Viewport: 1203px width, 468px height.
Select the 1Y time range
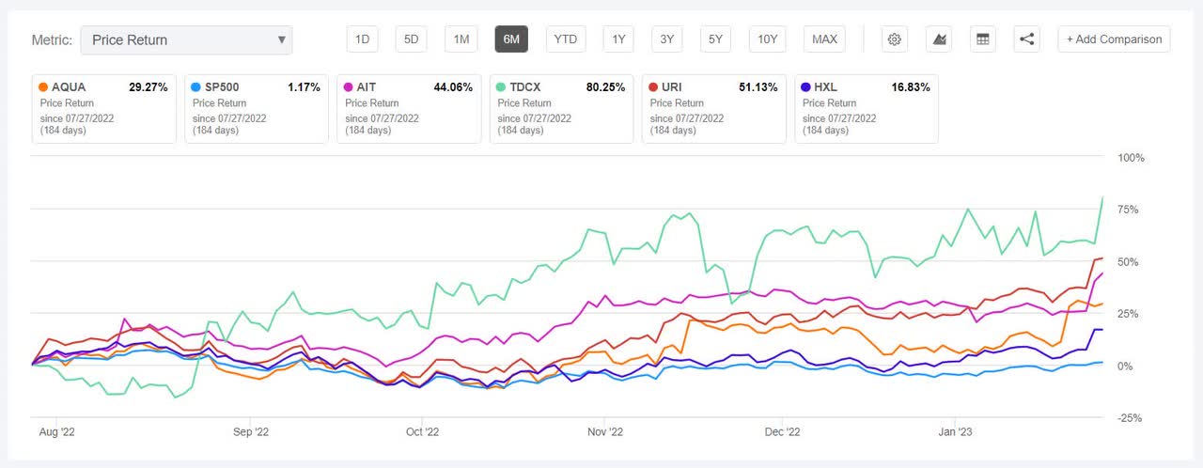tap(618, 39)
